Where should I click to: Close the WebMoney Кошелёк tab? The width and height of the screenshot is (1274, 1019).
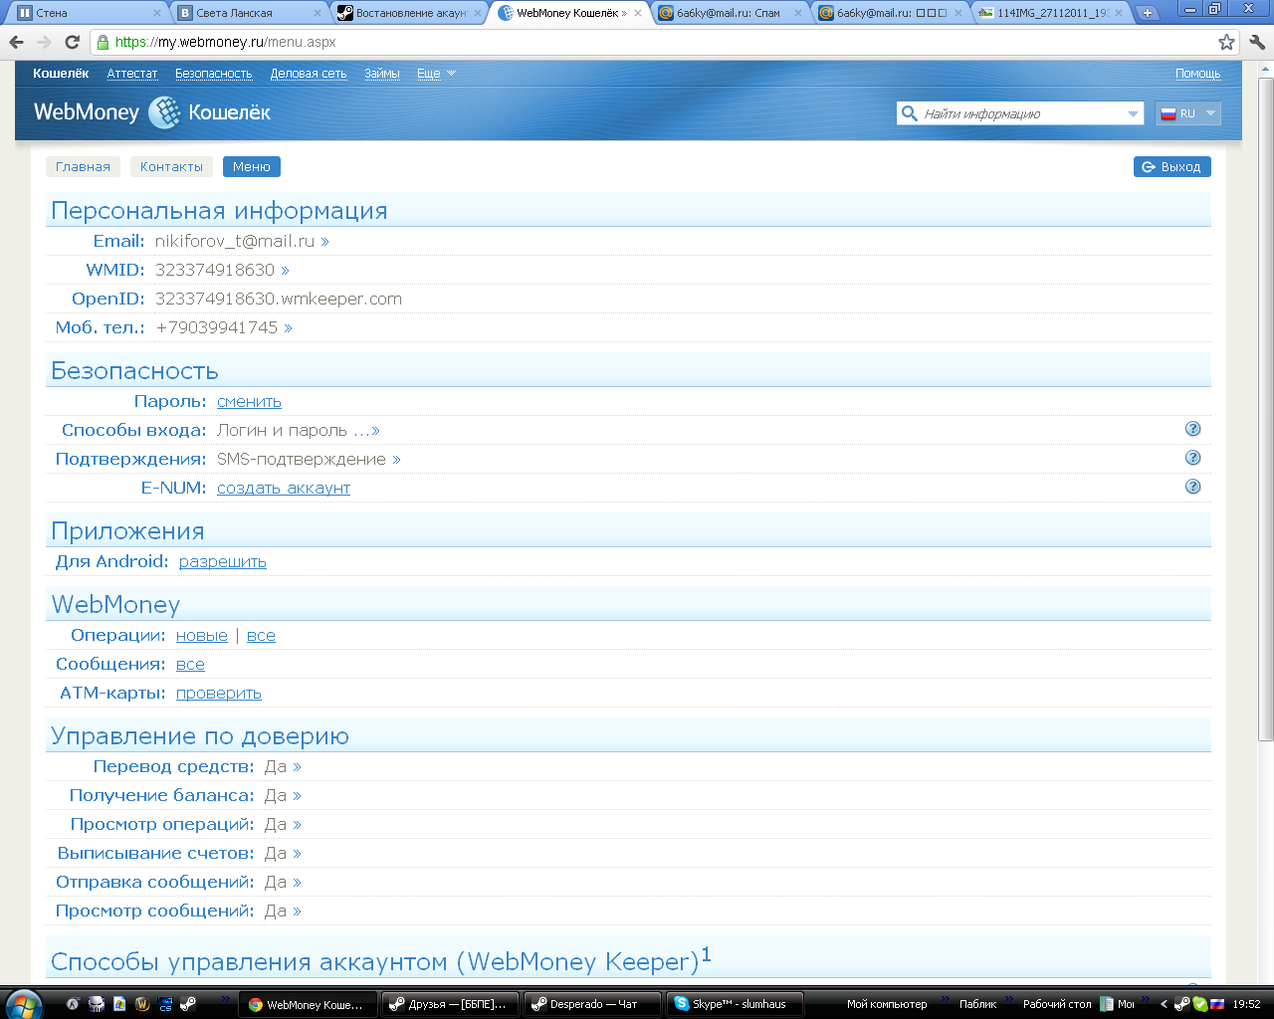[x=638, y=13]
